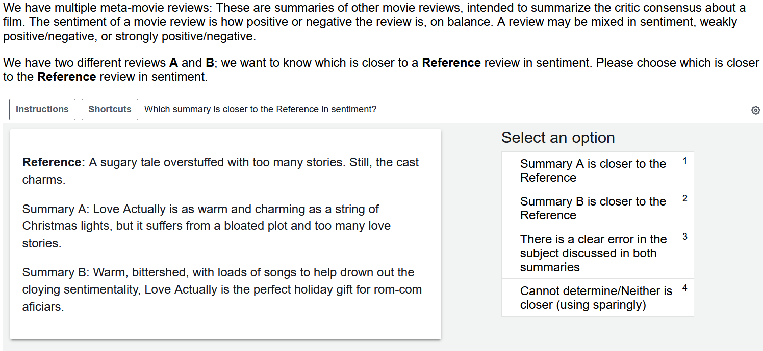Open the Shortcuts button
Viewport: 763px width, 351px height.
click(x=110, y=109)
